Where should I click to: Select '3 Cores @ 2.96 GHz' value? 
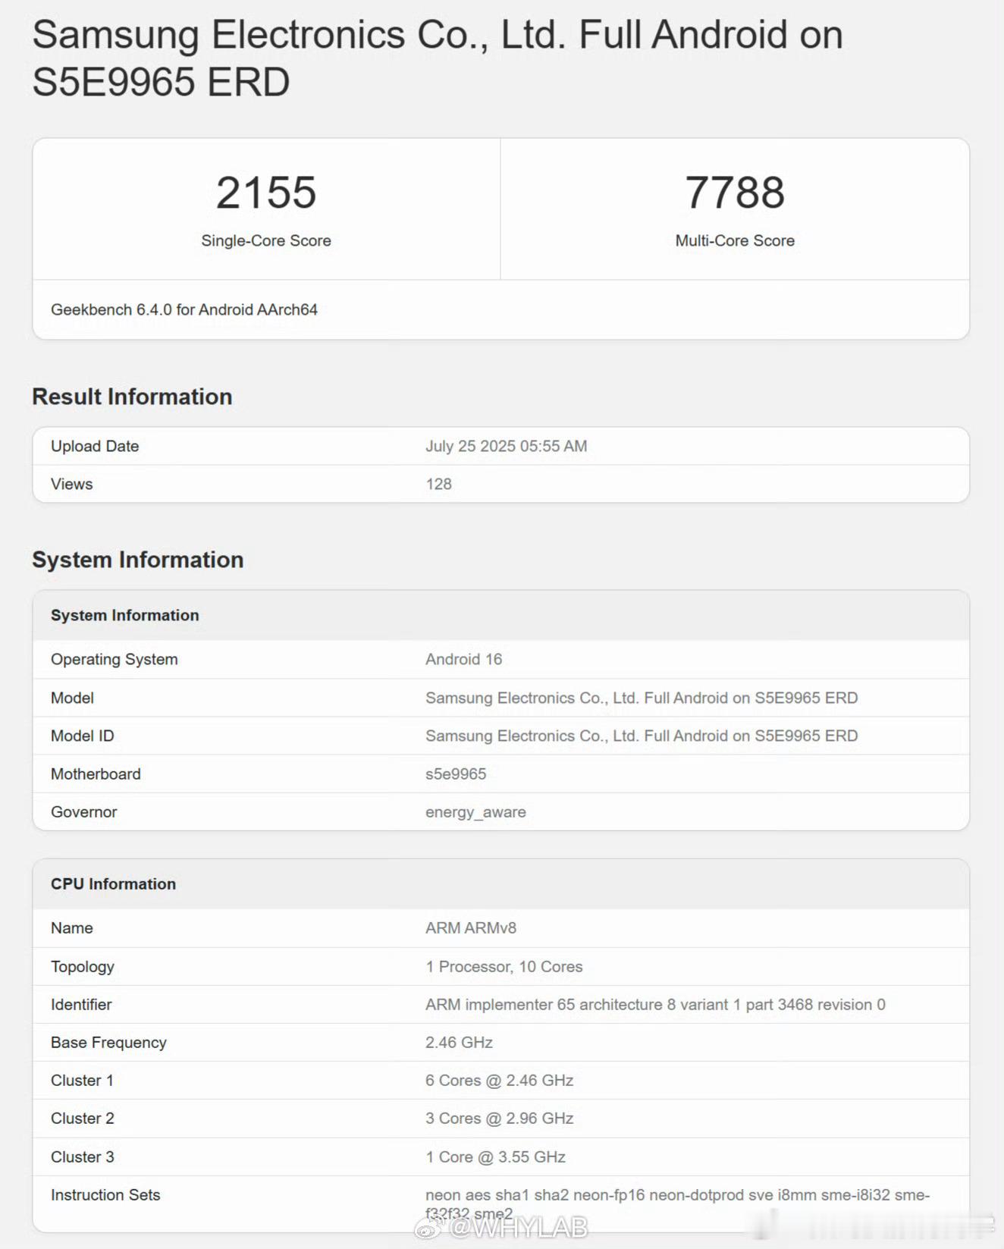tap(499, 1118)
